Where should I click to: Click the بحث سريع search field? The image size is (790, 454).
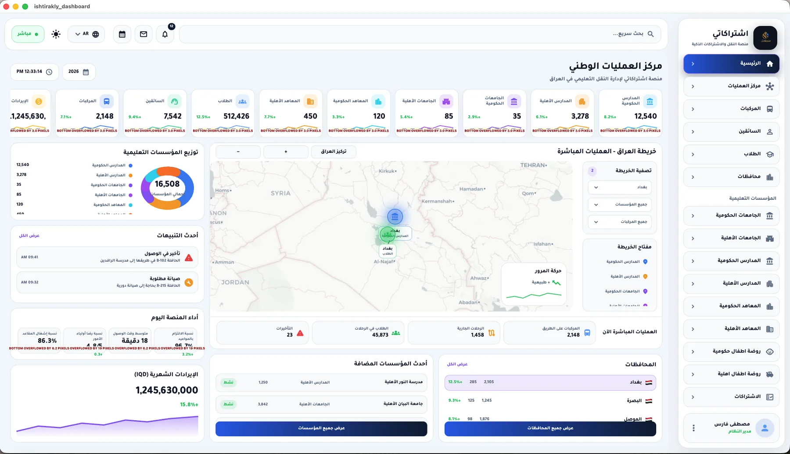[420, 34]
